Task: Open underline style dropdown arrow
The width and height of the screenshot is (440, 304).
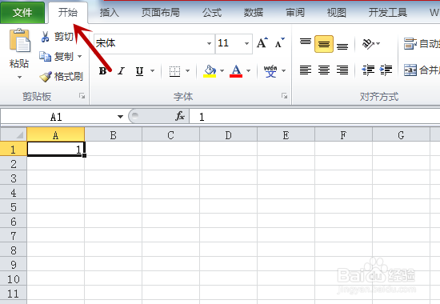Action: (152, 70)
